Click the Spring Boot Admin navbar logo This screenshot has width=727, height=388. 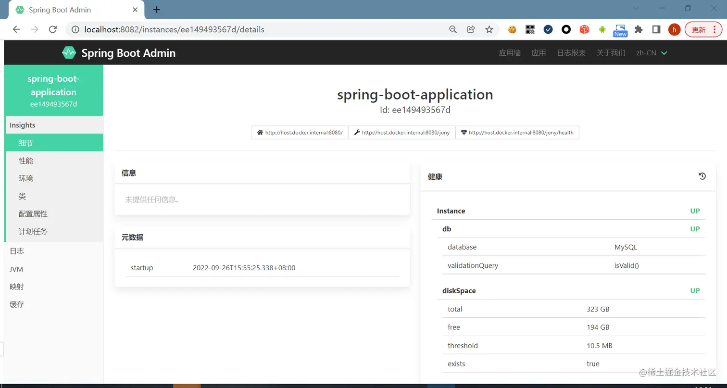(x=119, y=53)
